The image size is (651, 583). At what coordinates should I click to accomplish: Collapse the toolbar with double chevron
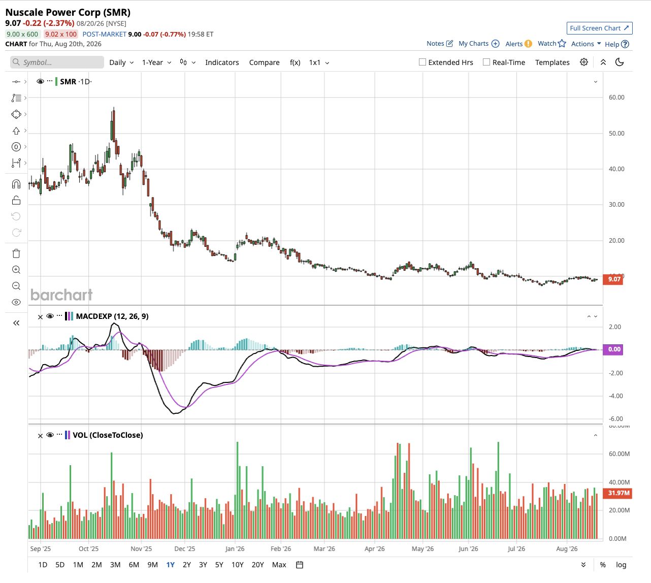coord(603,62)
